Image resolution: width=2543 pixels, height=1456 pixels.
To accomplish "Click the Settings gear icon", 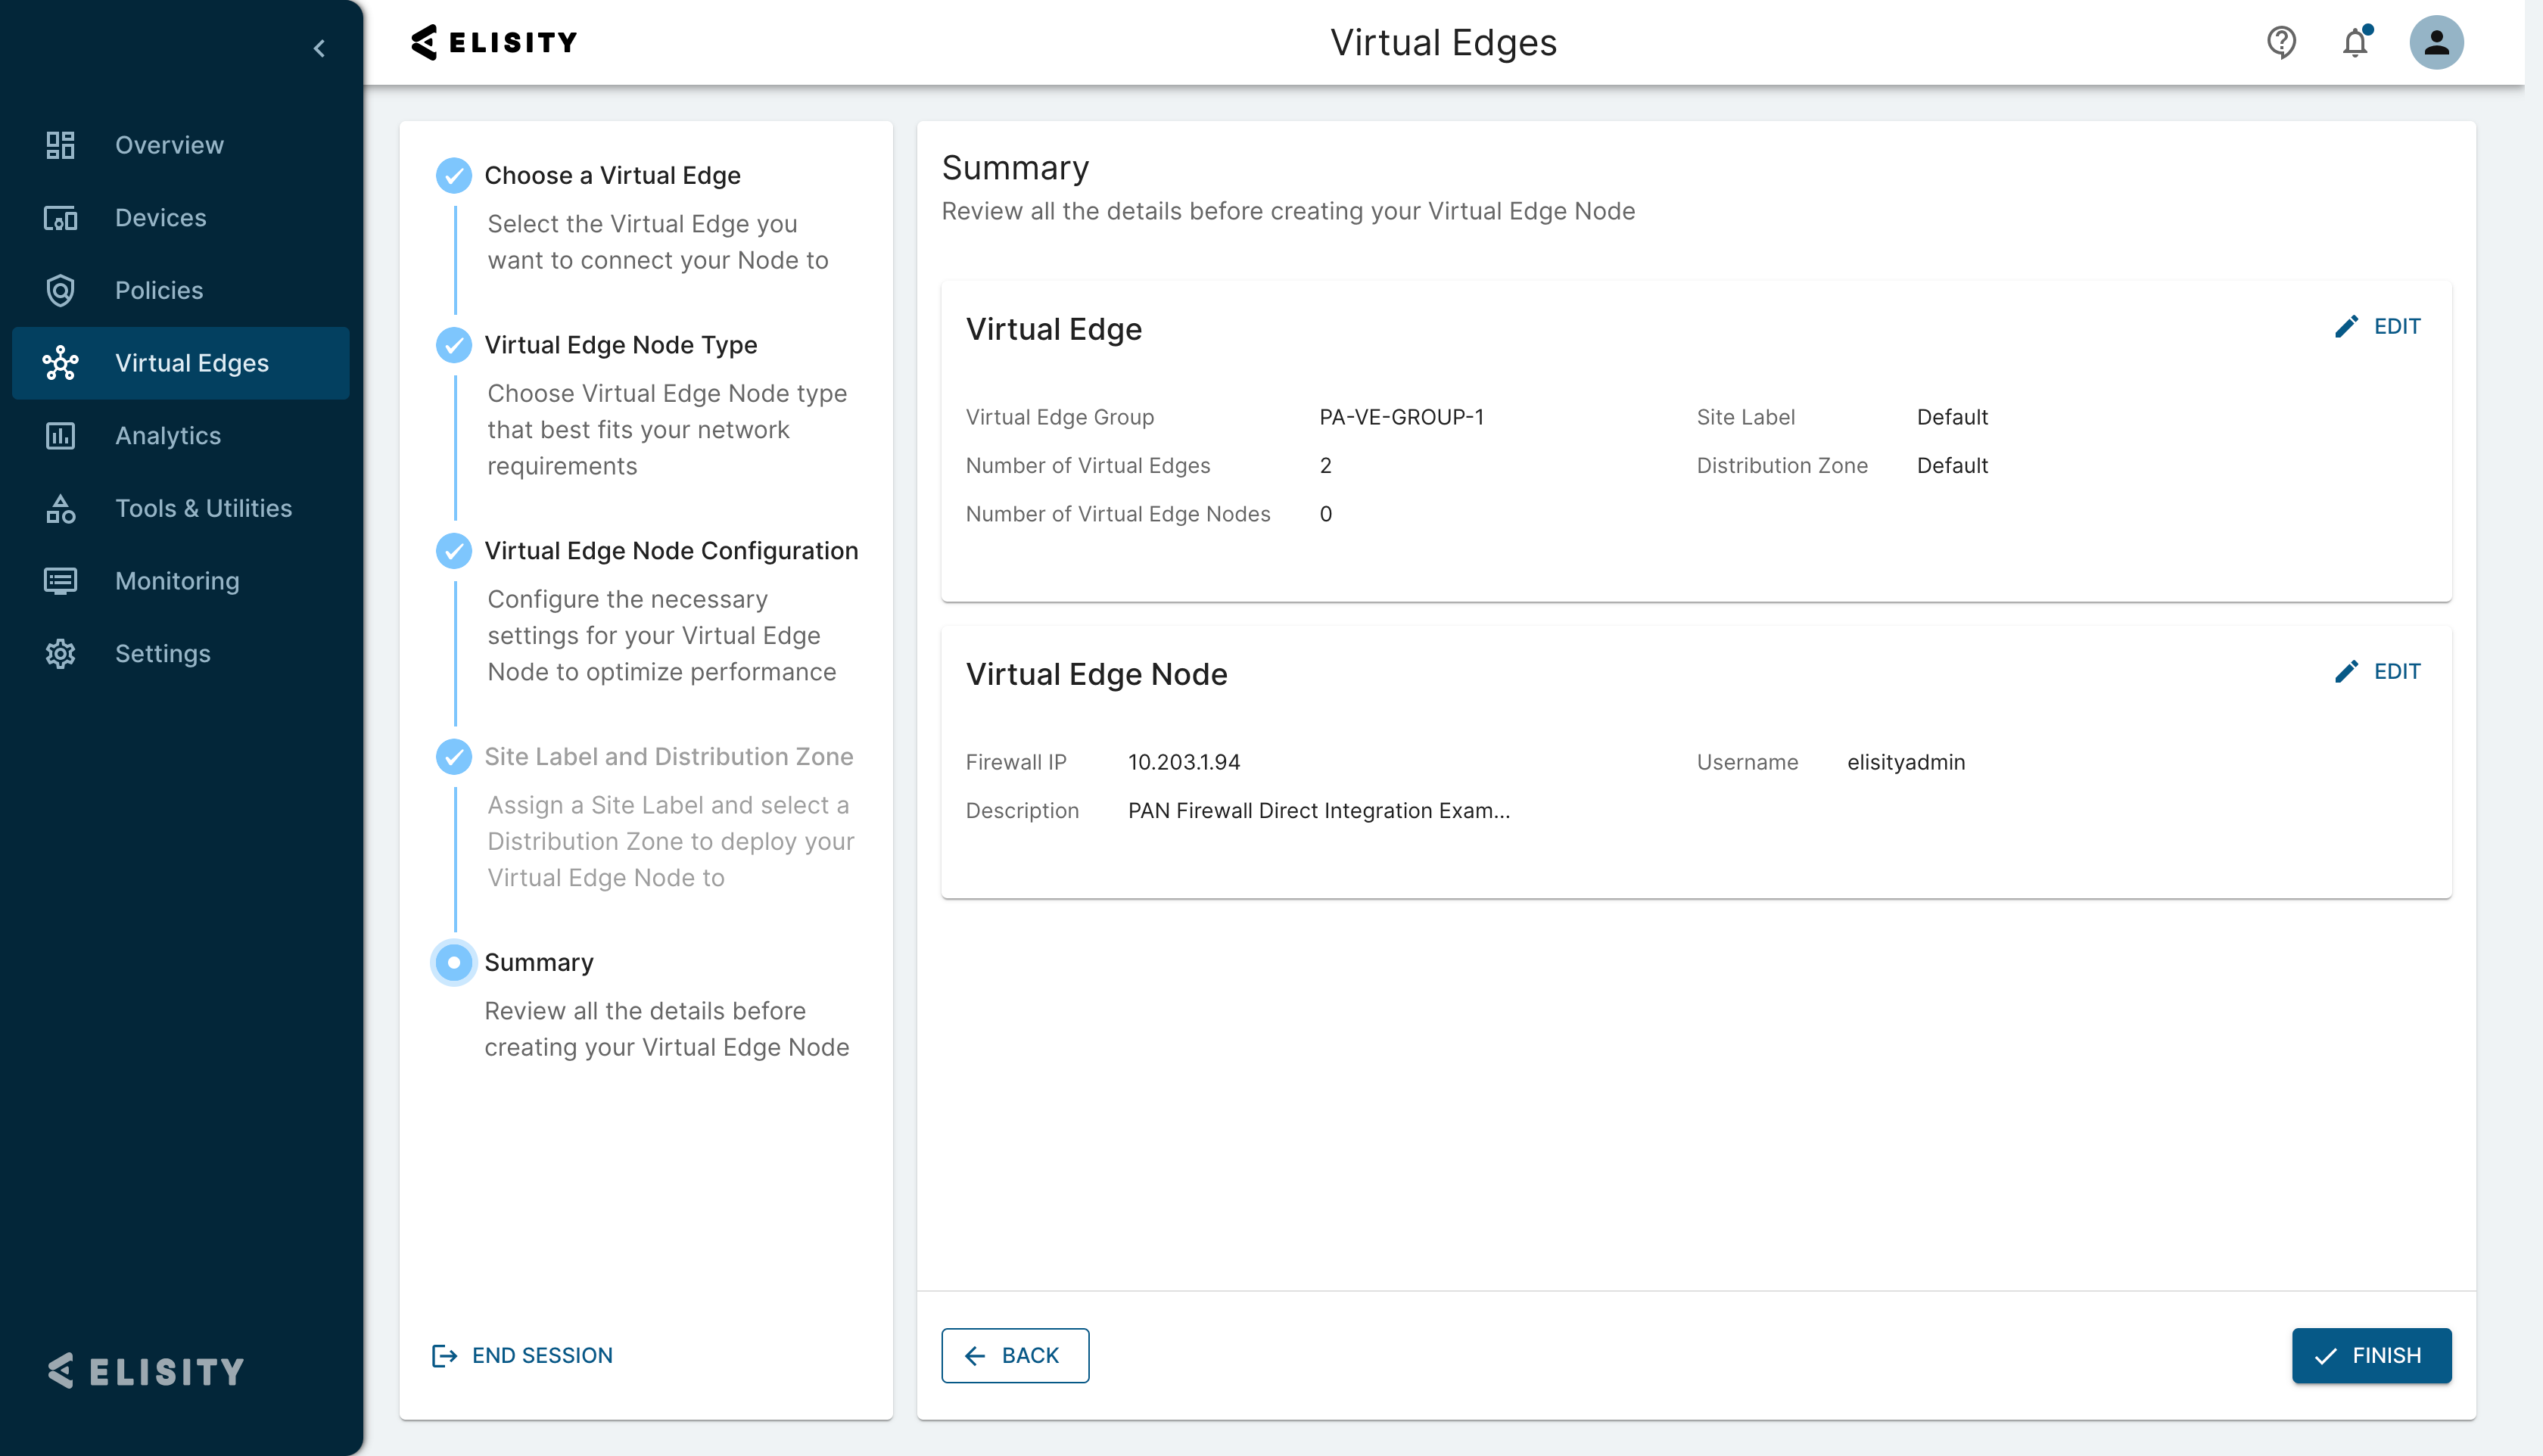I will point(60,654).
